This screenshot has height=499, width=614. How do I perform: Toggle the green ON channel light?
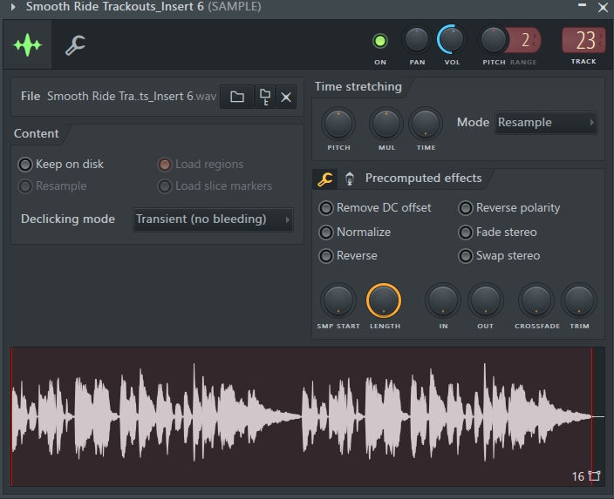coord(380,41)
